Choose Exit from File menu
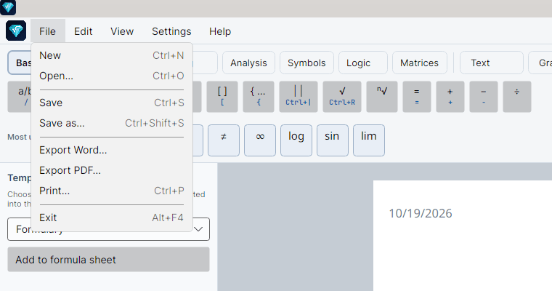552x291 pixels. tap(112, 218)
